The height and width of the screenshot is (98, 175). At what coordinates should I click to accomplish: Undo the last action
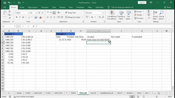9,2
